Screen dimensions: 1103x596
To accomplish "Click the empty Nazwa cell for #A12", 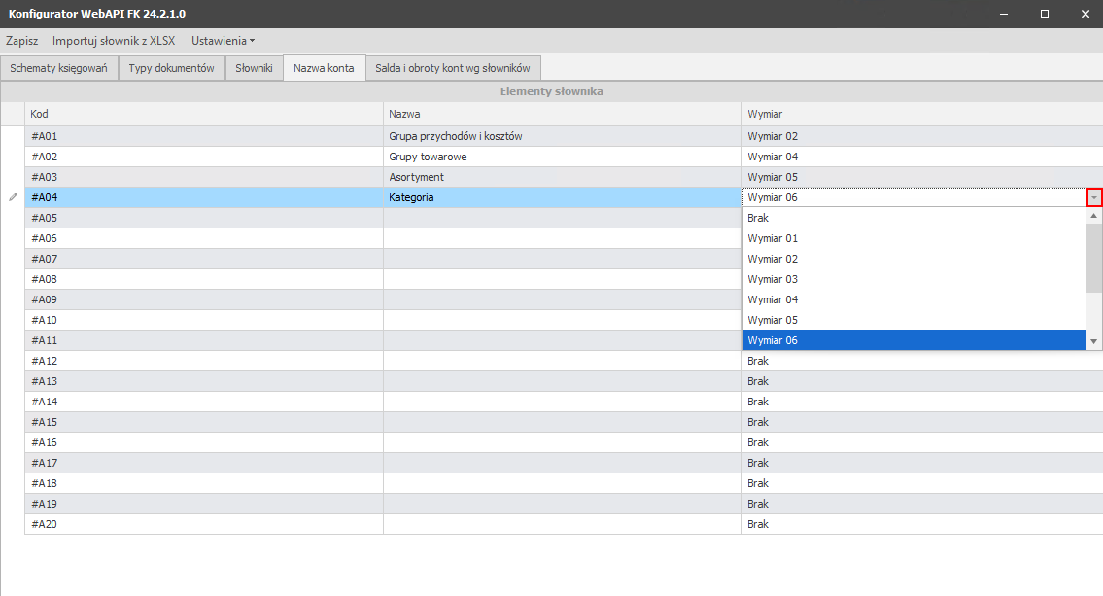I will [562, 361].
